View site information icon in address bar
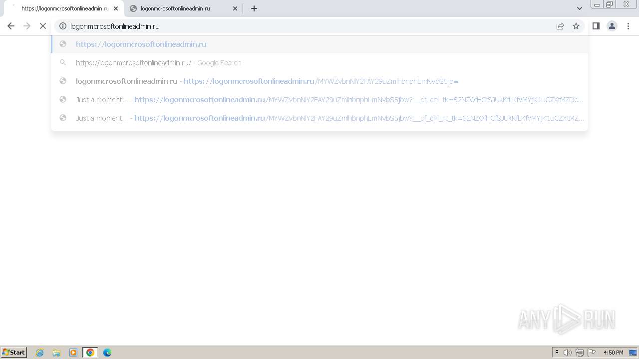The image size is (639, 359). click(x=63, y=26)
